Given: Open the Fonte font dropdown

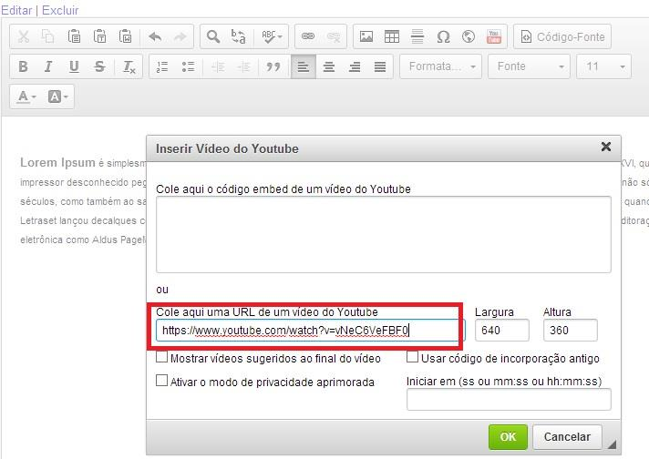Looking at the screenshot, I should tap(529, 66).
